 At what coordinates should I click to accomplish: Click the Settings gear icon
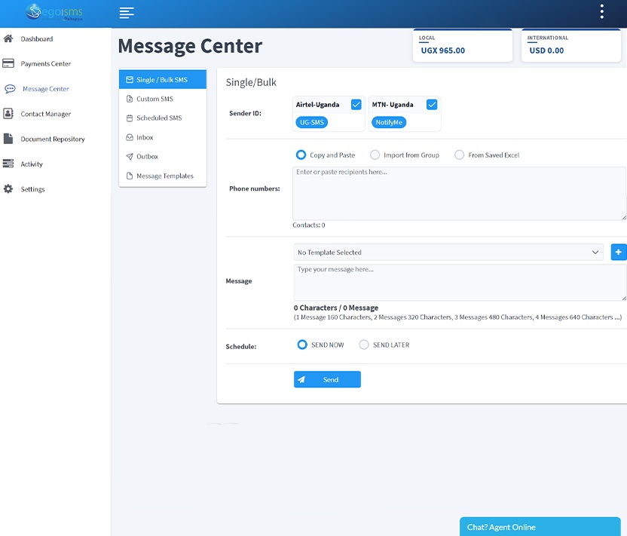(x=8, y=189)
